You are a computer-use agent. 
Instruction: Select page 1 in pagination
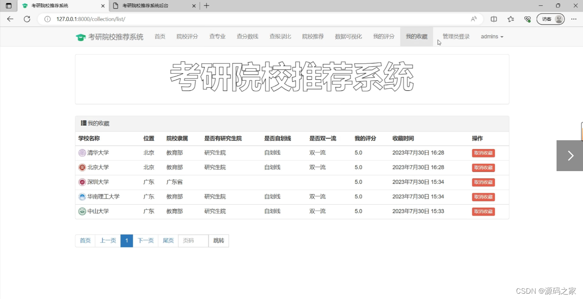(x=127, y=241)
